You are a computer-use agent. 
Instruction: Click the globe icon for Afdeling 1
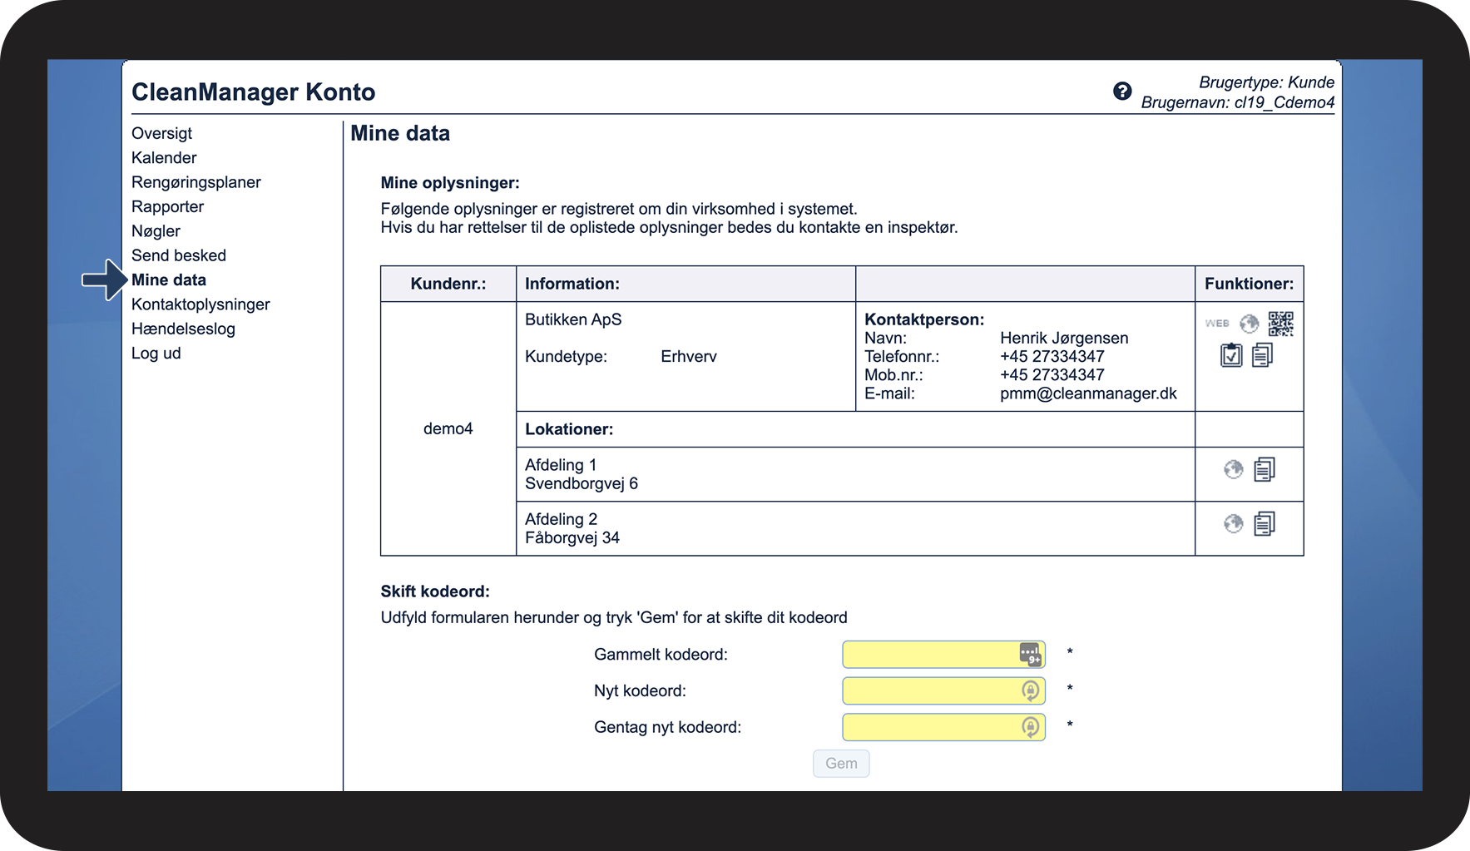(x=1234, y=470)
